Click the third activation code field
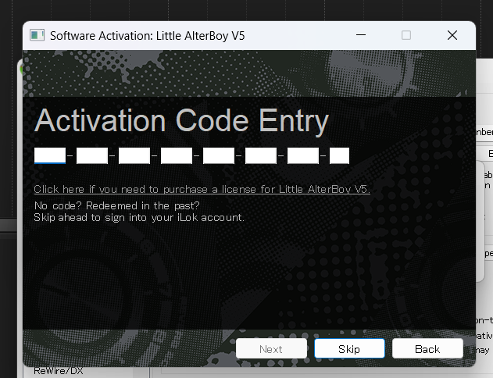 (x=134, y=156)
